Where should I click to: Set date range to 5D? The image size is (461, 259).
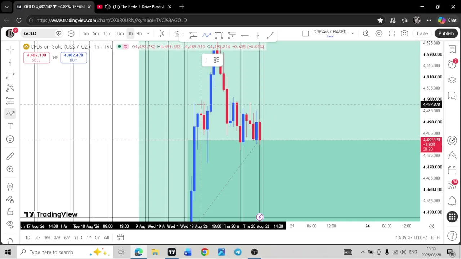37,237
